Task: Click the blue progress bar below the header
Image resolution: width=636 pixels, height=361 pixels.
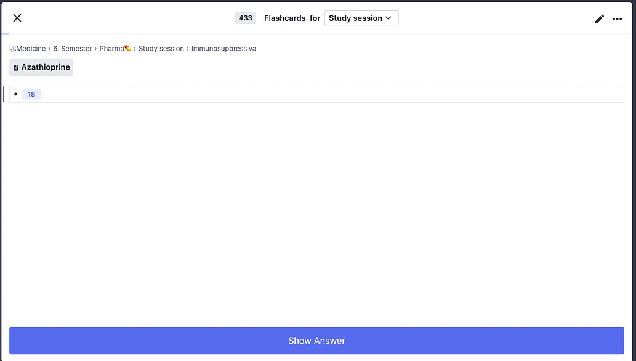Action: 4,33
